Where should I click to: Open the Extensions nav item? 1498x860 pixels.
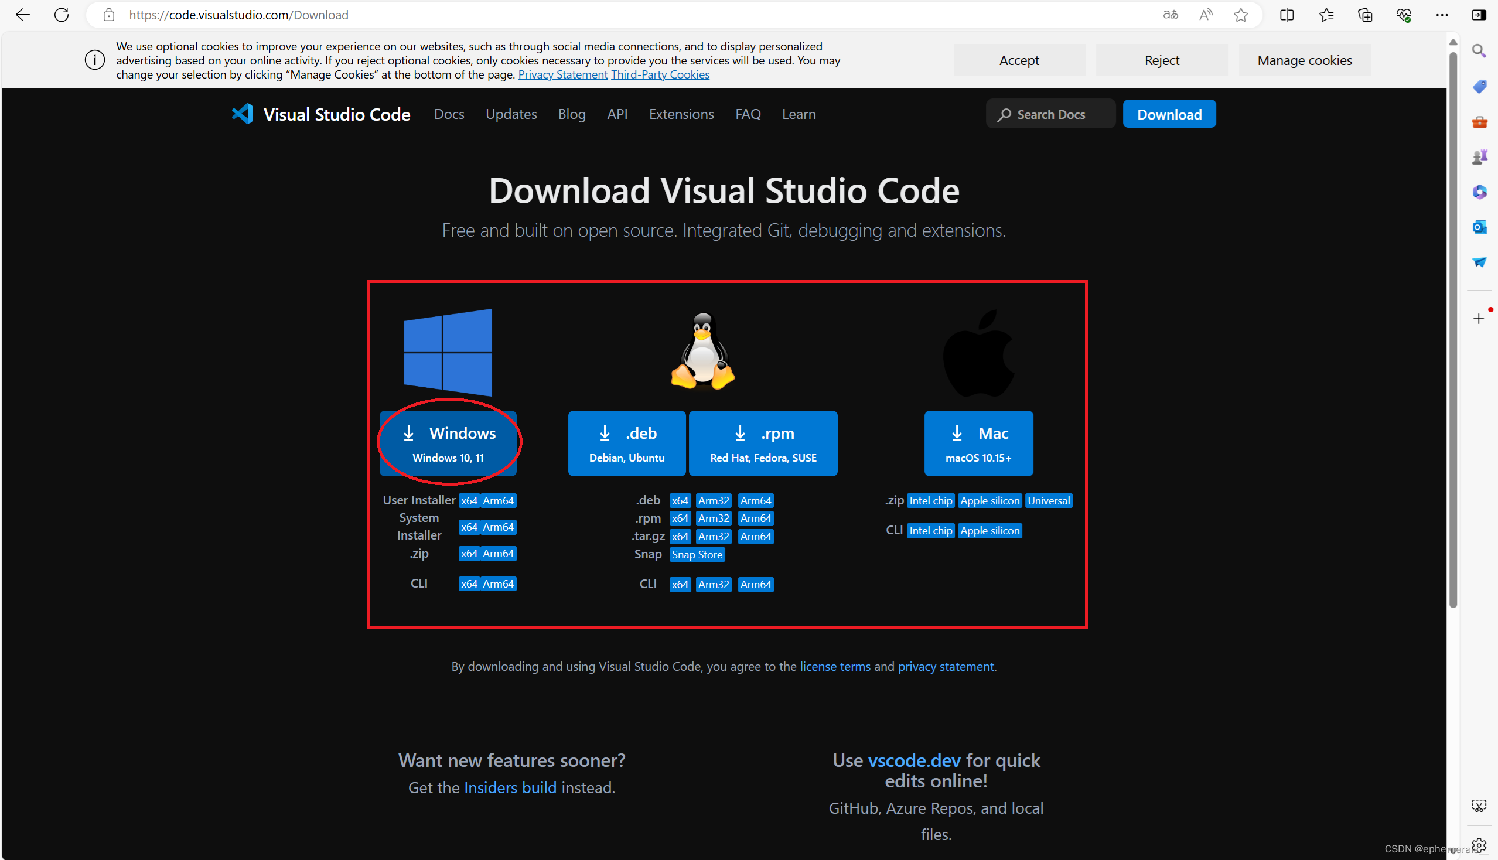coord(681,114)
